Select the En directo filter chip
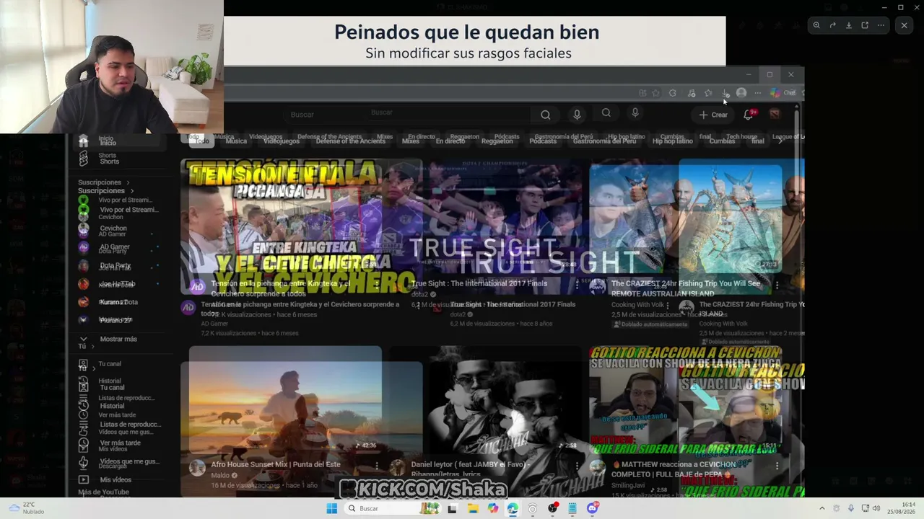Viewport: 924px width, 519px height. pyautogui.click(x=450, y=141)
